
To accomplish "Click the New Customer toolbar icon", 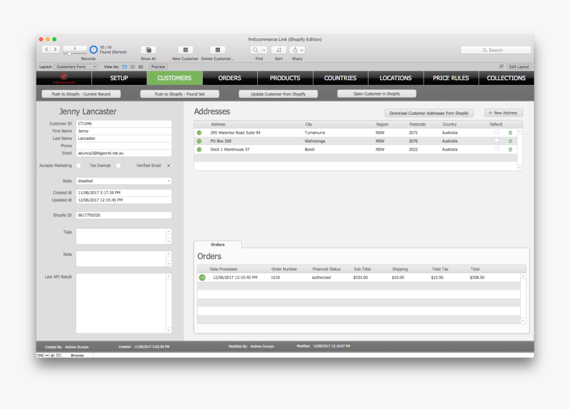I will pyautogui.click(x=186, y=50).
